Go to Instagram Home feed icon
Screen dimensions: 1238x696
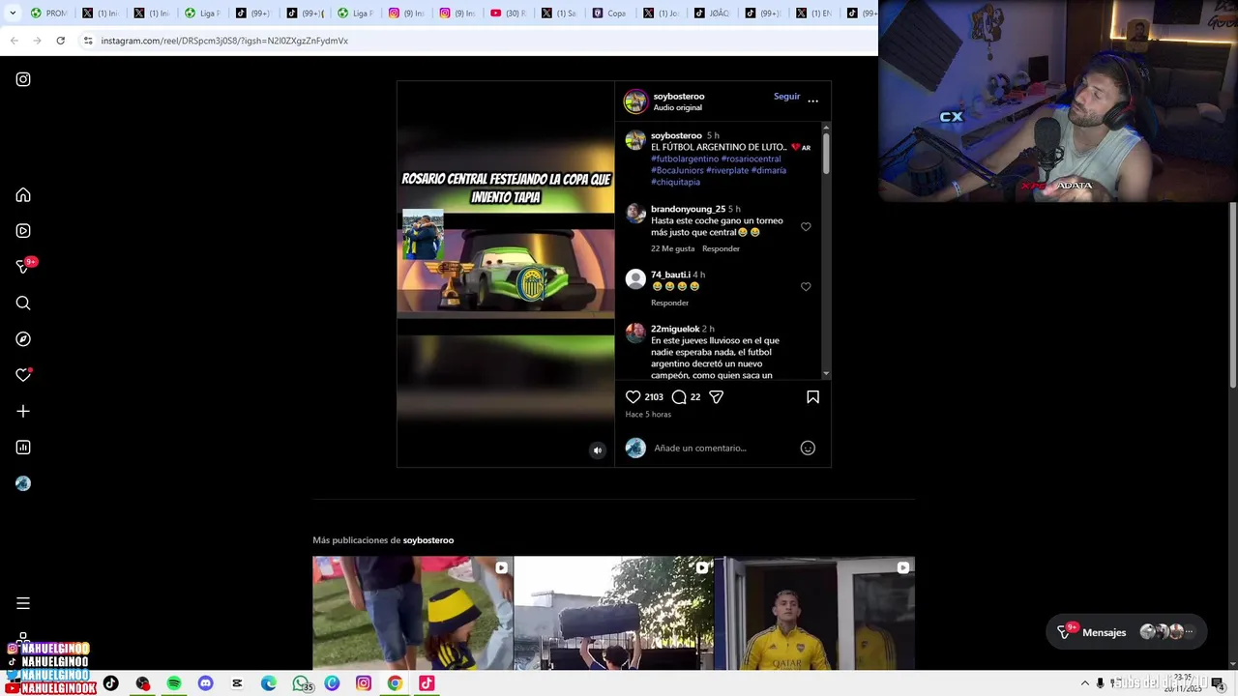(23, 195)
